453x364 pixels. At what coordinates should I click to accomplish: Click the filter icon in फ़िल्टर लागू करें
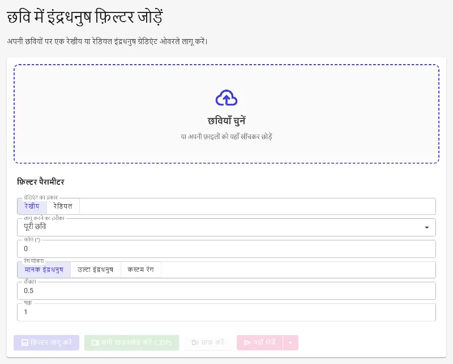point(25,342)
